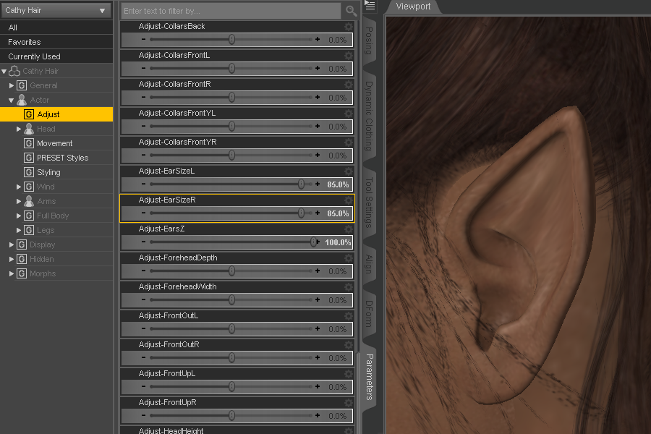Viewport: 651px width, 434px height.
Task: Click plus on Adjust-FrontUpL slider
Action: tap(318, 387)
